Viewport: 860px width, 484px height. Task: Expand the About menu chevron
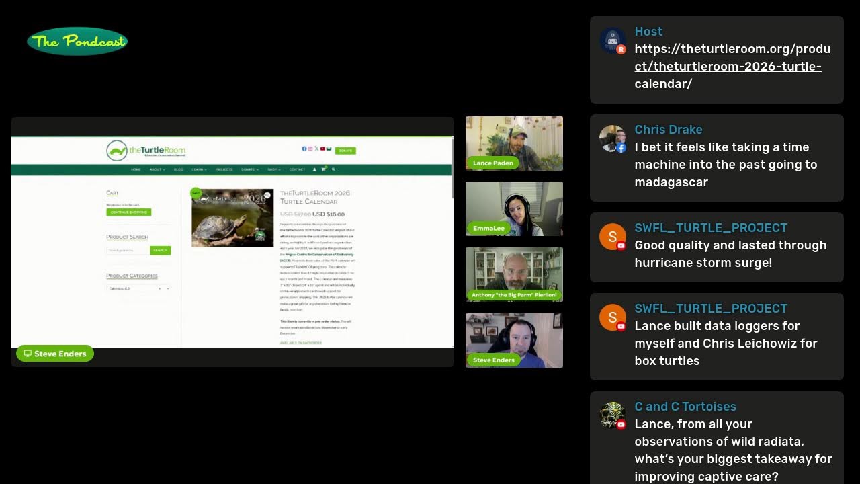[163, 170]
